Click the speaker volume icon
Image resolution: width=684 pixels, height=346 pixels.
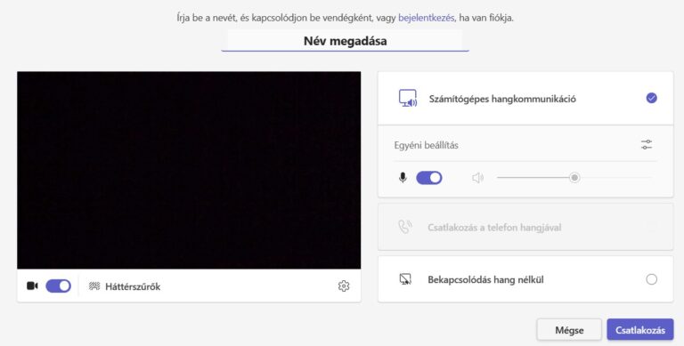pos(477,178)
